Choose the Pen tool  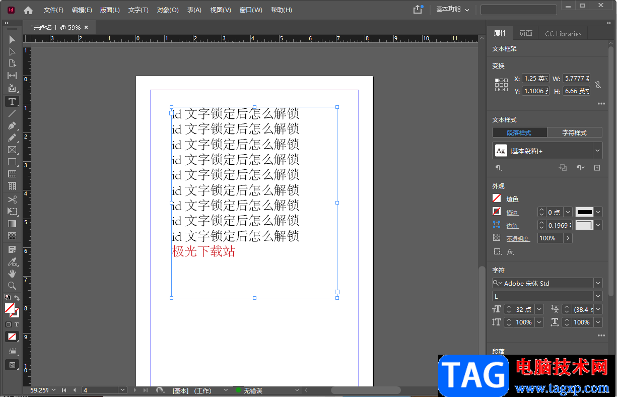coord(12,125)
